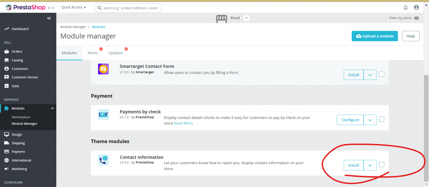This screenshot has height=187, width=429.
Task: Click the search magnifier icon
Action: coord(100,8)
